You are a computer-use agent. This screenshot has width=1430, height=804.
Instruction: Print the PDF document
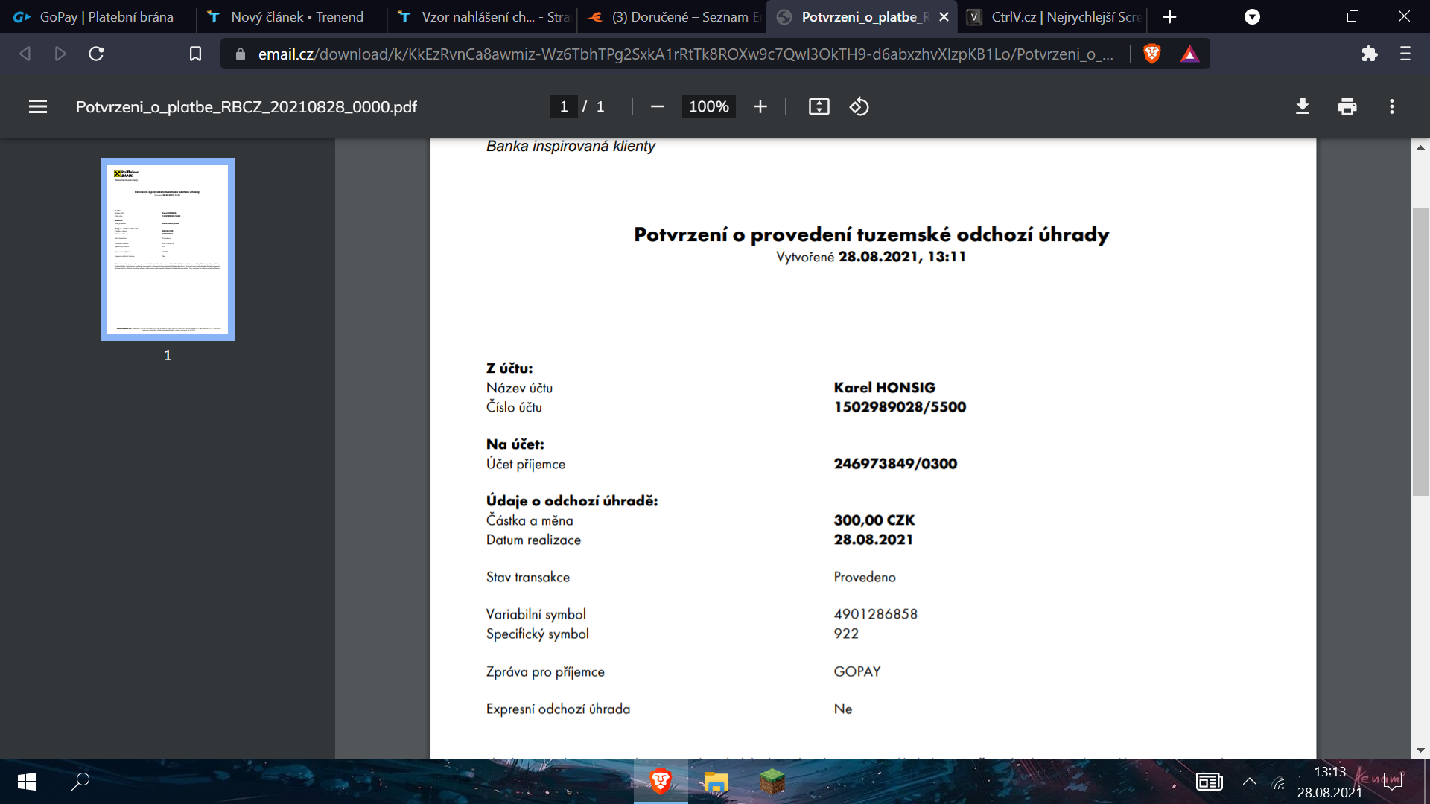coord(1347,106)
